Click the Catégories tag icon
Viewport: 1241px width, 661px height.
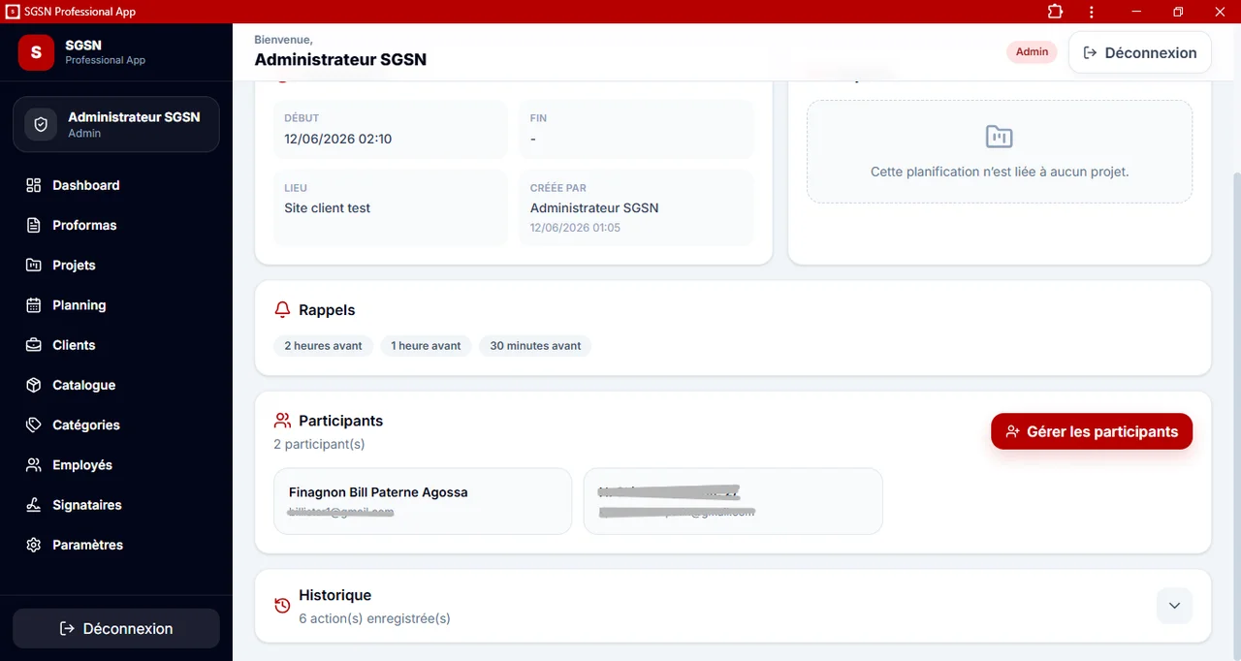click(x=34, y=425)
